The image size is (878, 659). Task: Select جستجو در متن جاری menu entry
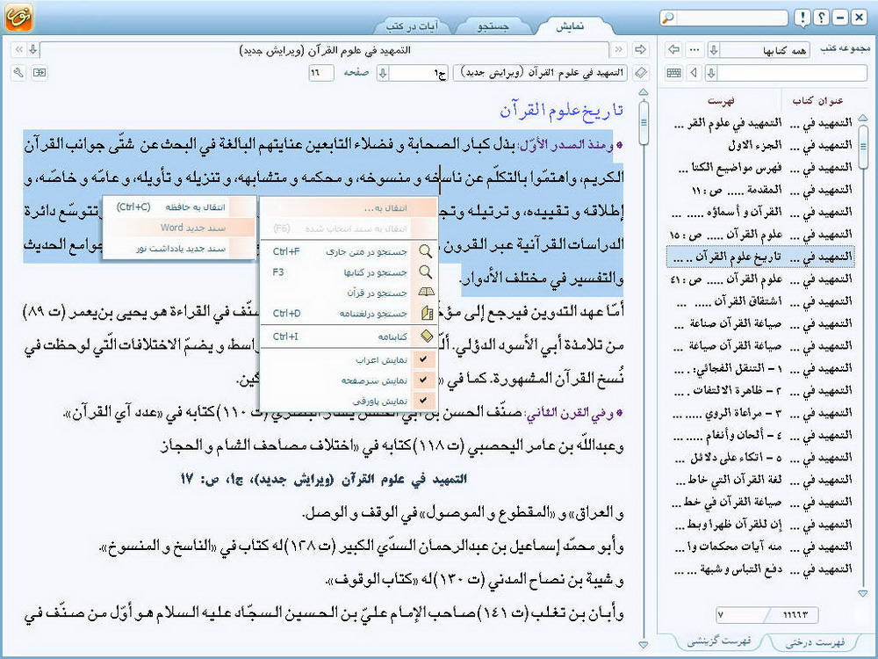(349, 251)
